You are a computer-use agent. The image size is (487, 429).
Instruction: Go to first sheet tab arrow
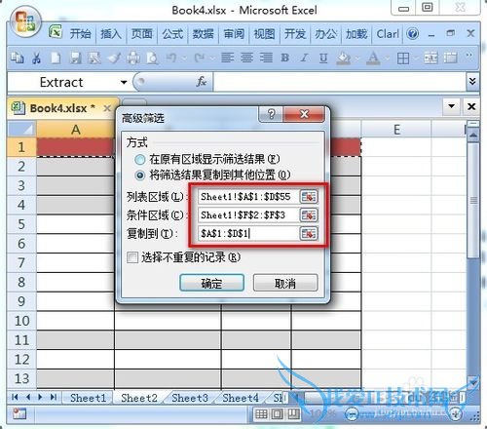coord(15,397)
